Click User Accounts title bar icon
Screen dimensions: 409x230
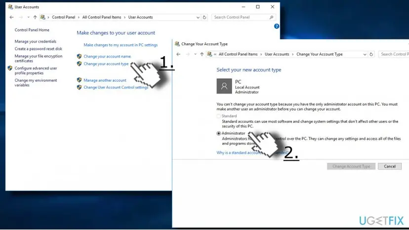pos(10,7)
